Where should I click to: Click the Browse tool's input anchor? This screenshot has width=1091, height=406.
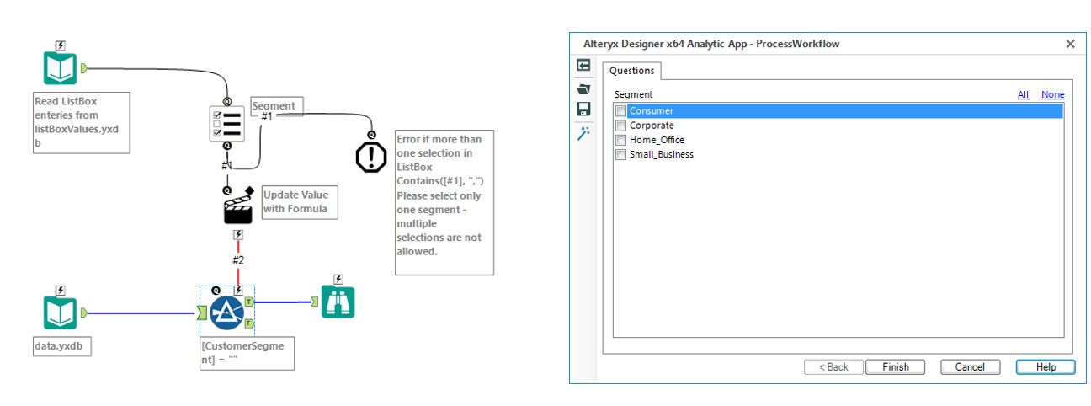(x=314, y=302)
